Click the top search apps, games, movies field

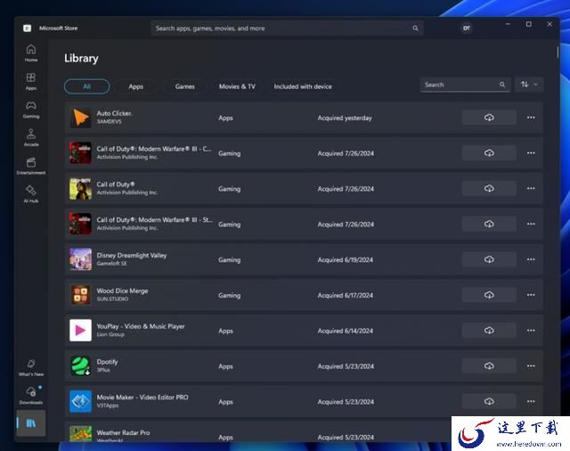(x=287, y=29)
